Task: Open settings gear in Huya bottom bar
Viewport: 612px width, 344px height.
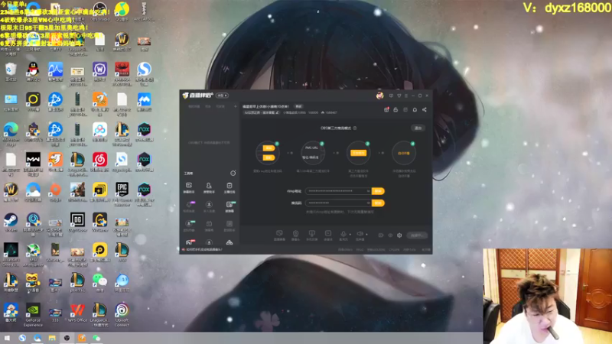Action: click(x=399, y=235)
